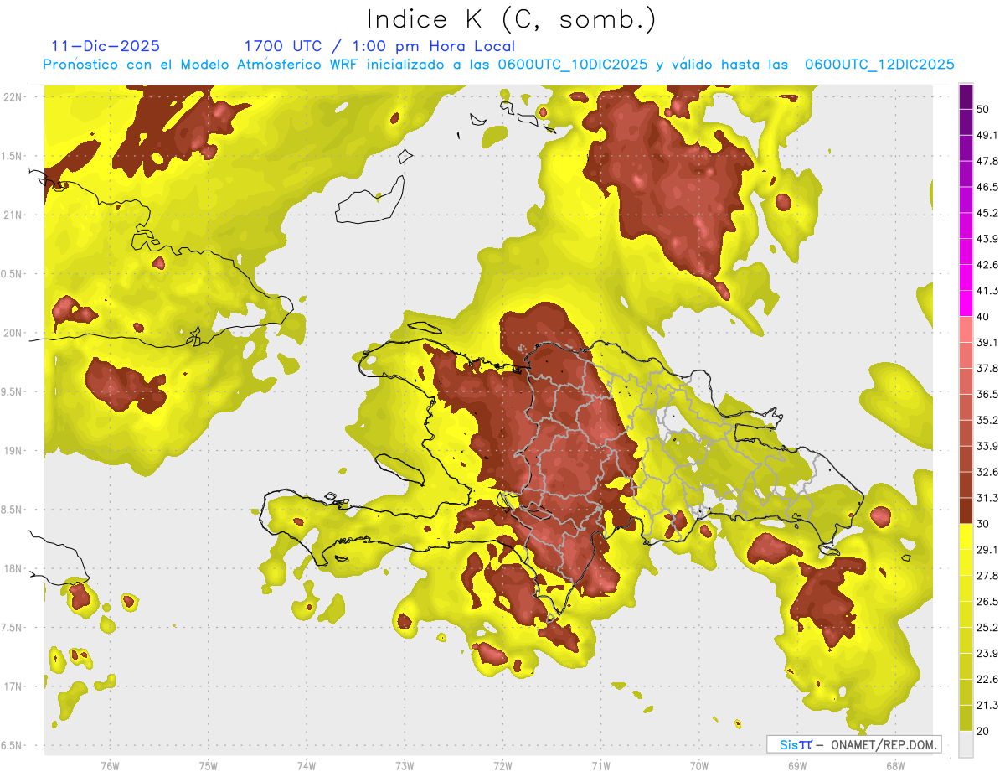The width and height of the screenshot is (1005, 777).
Task: Click colorbar value "33.9"
Action: [x=988, y=446]
